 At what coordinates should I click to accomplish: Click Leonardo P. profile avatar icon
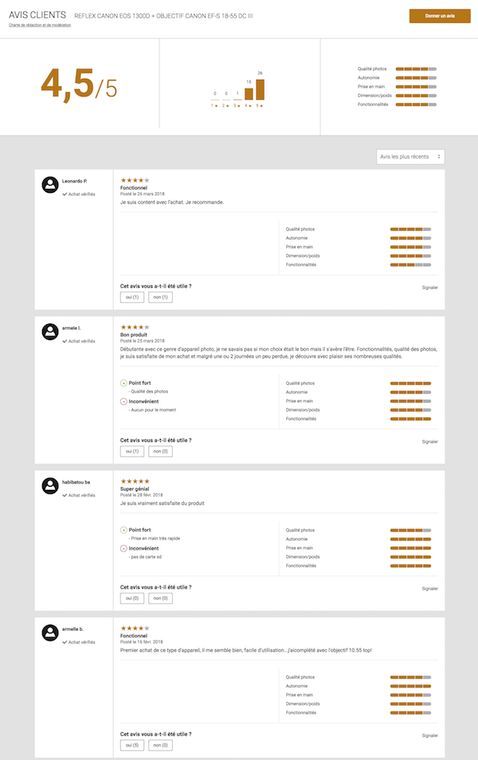[51, 185]
